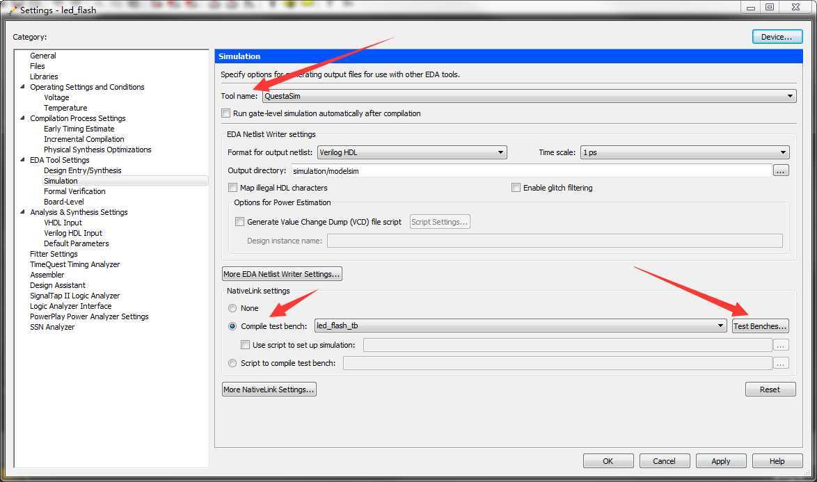817x482 pixels.
Task: Select Design Entry/Synthesis item
Action: 82,170
